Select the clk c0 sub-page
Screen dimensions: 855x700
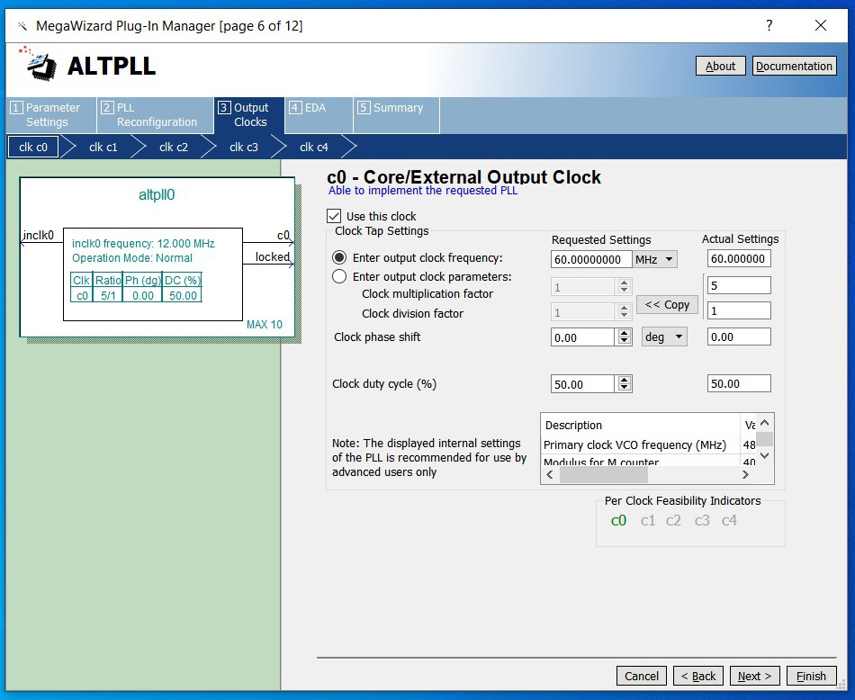(33, 148)
